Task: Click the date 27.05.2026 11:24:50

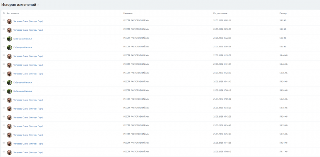Action: pos(222,73)
